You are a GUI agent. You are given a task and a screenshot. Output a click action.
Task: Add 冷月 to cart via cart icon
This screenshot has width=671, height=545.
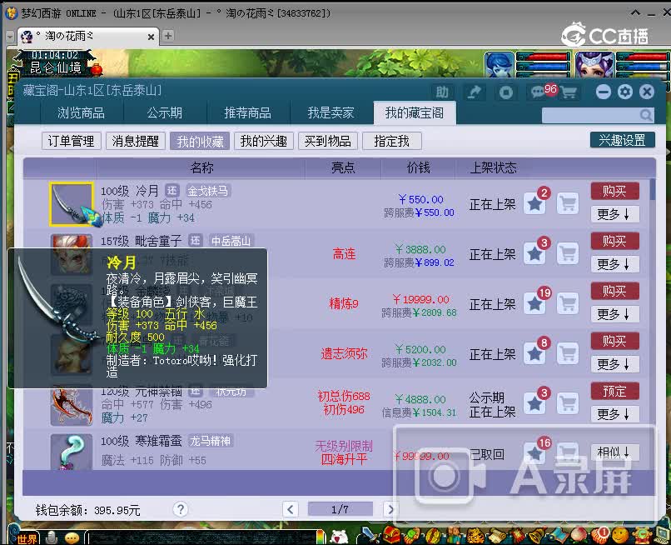568,203
